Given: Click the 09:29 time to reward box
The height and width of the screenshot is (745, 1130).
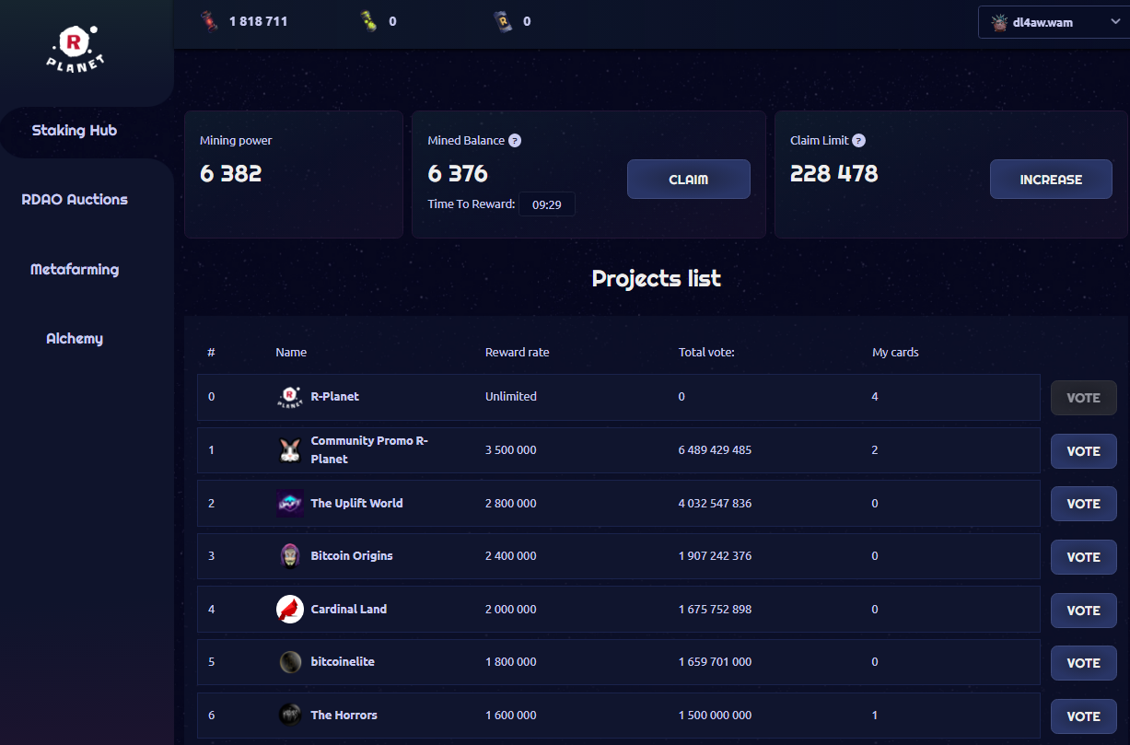Looking at the screenshot, I should click(x=547, y=204).
